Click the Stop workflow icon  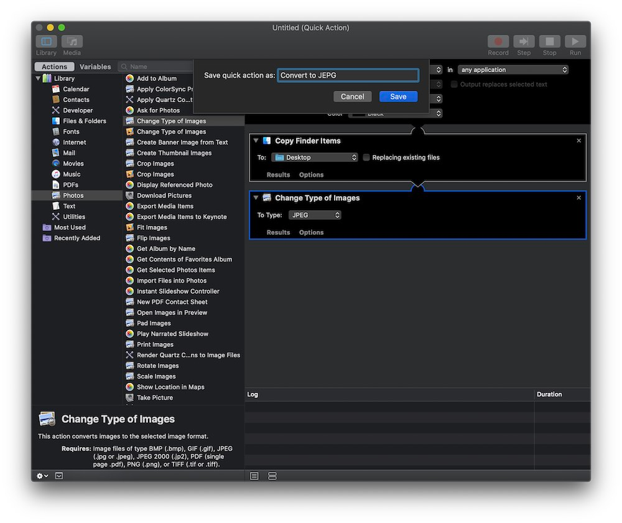click(x=549, y=42)
